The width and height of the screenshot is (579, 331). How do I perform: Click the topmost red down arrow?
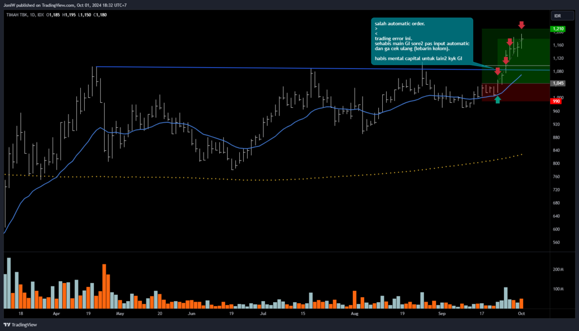[x=521, y=25]
